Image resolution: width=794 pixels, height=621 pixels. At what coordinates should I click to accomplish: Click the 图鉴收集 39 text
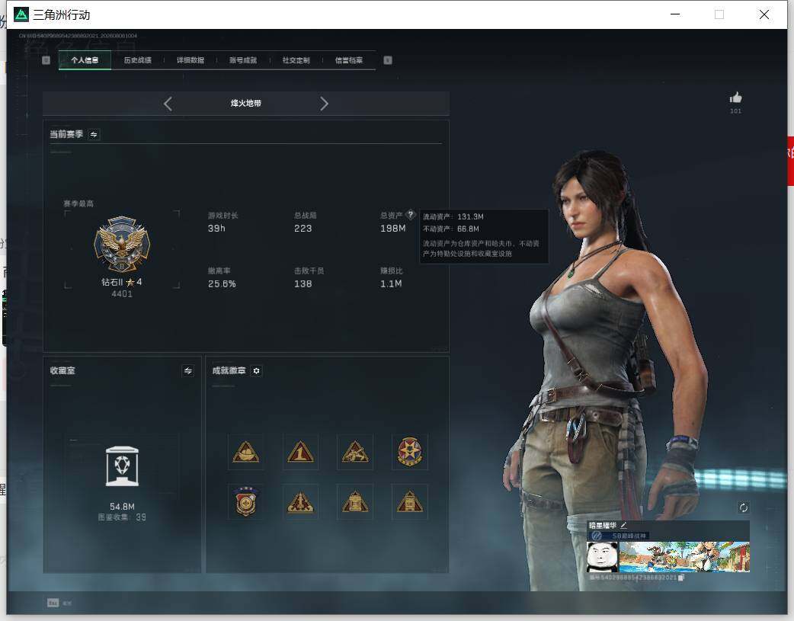pos(122,517)
